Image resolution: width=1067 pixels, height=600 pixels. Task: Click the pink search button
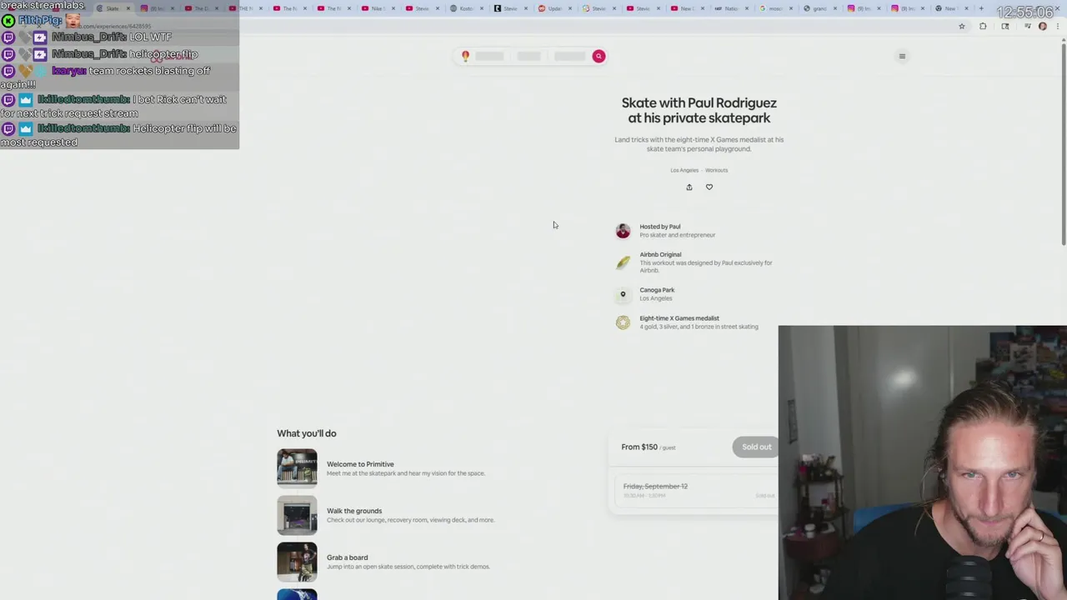pyautogui.click(x=599, y=56)
